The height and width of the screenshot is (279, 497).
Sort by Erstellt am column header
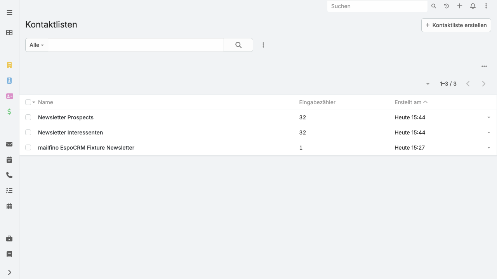[x=408, y=102]
